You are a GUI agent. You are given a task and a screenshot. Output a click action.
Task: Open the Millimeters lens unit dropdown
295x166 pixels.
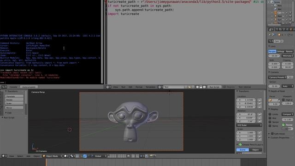(287, 56)
